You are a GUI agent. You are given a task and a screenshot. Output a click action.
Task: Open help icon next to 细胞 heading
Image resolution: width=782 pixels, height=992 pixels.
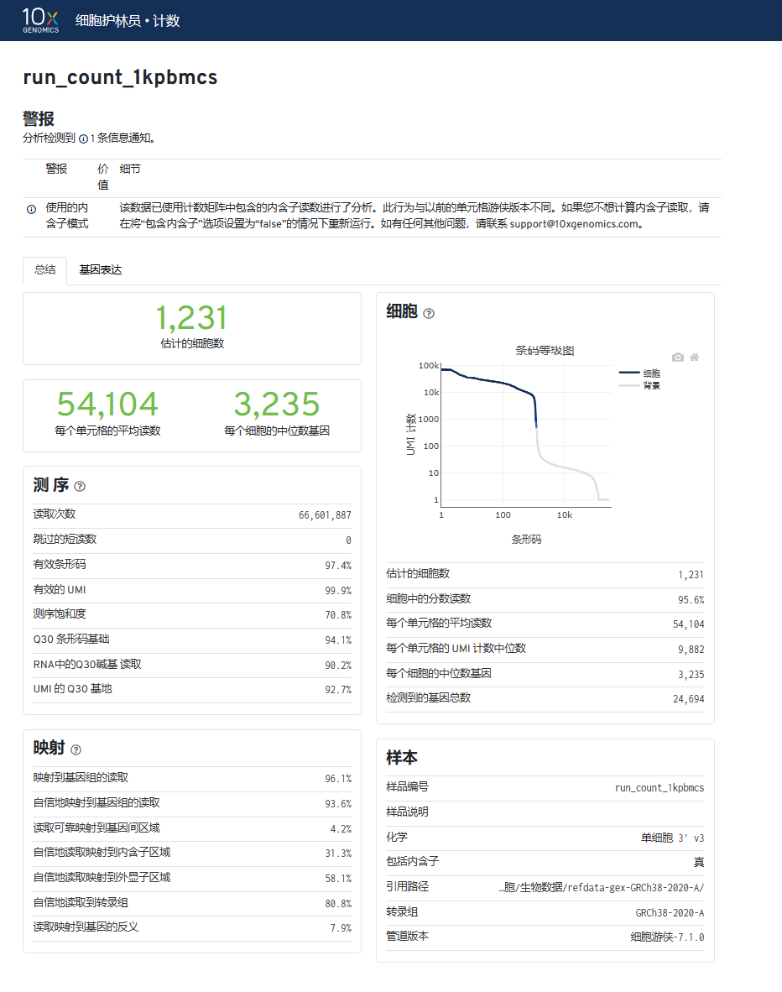pyautogui.click(x=429, y=314)
